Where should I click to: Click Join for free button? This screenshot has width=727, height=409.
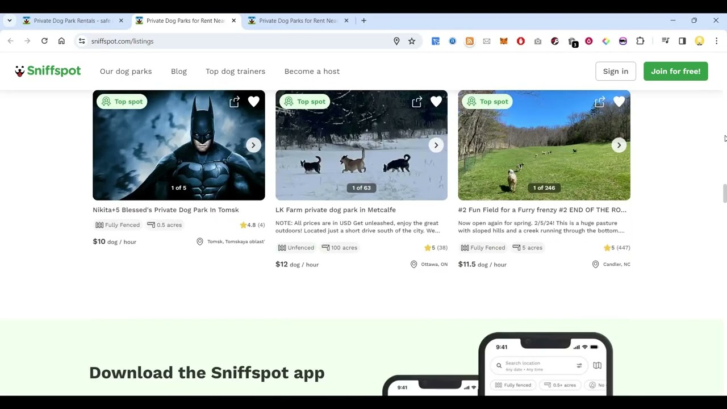(x=676, y=71)
